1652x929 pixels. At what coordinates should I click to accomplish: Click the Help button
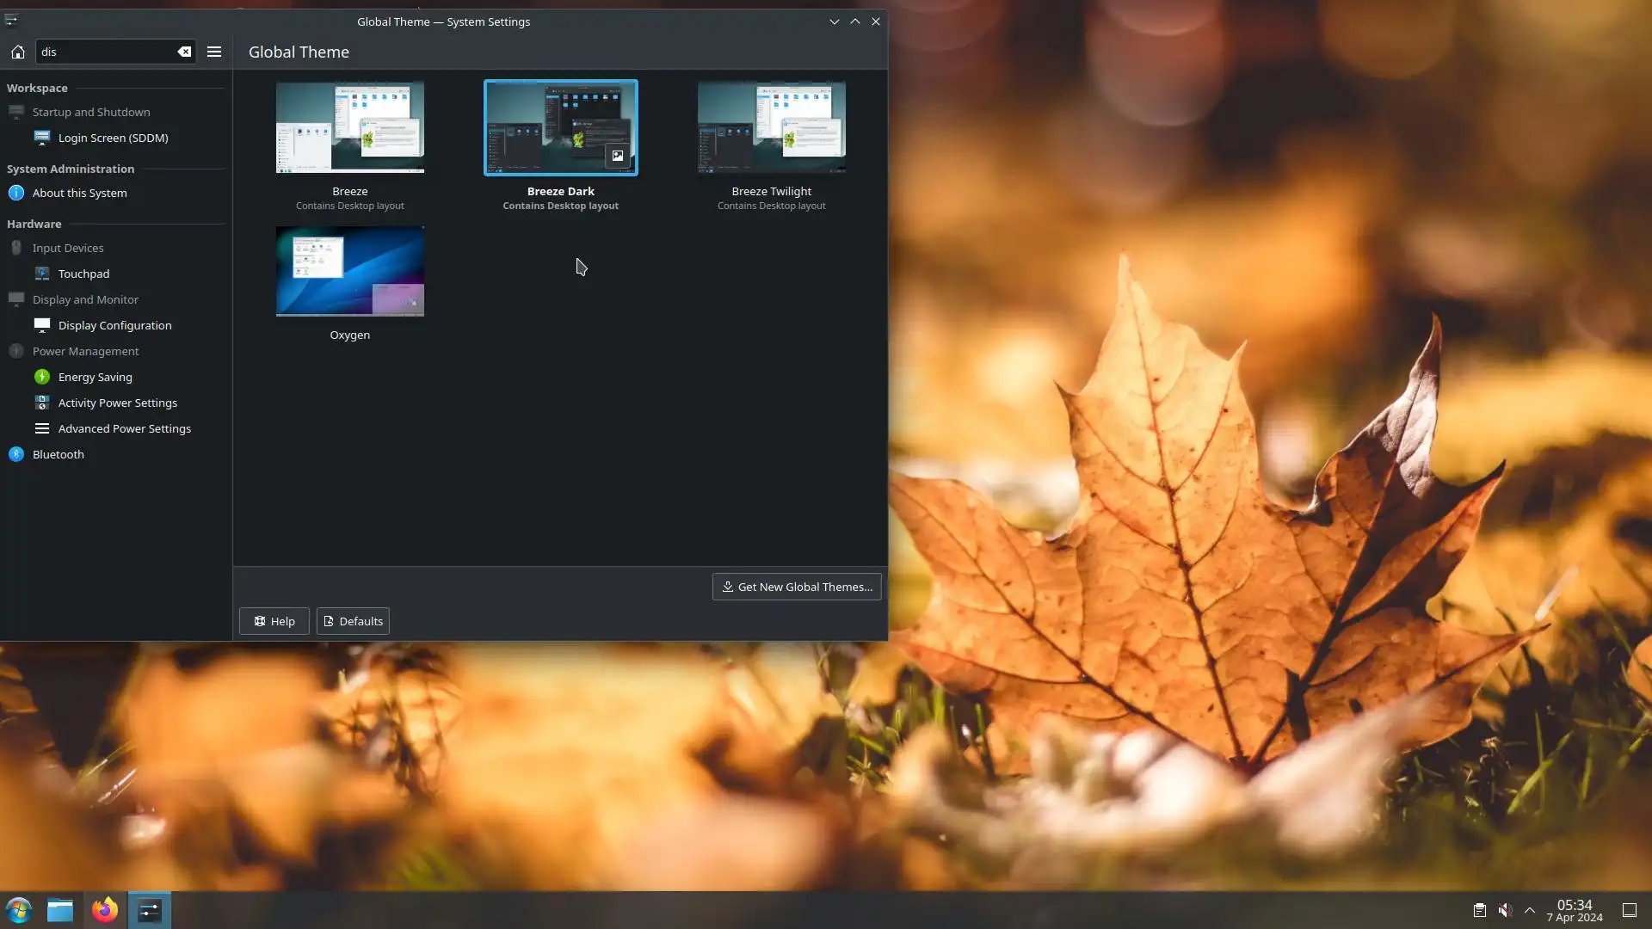point(274,621)
